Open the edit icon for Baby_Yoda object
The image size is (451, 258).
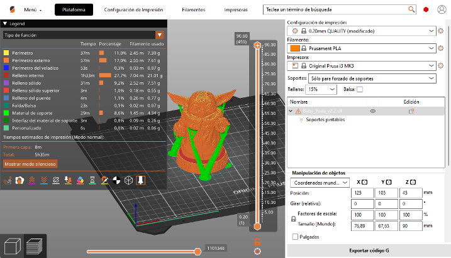(x=412, y=110)
